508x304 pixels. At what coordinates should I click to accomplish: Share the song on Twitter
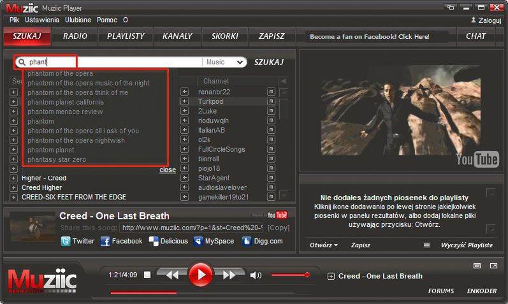coord(77,241)
